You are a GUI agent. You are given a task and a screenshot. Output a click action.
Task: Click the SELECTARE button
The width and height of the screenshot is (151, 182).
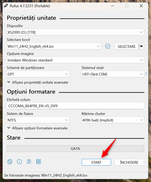click(x=127, y=46)
